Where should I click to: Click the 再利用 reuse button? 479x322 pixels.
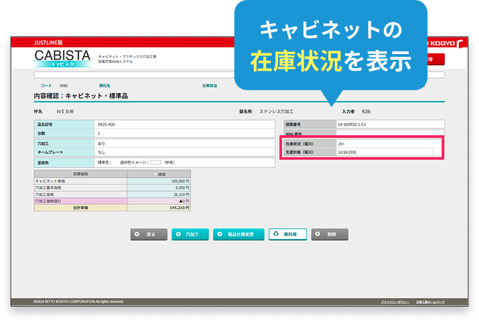(288, 234)
